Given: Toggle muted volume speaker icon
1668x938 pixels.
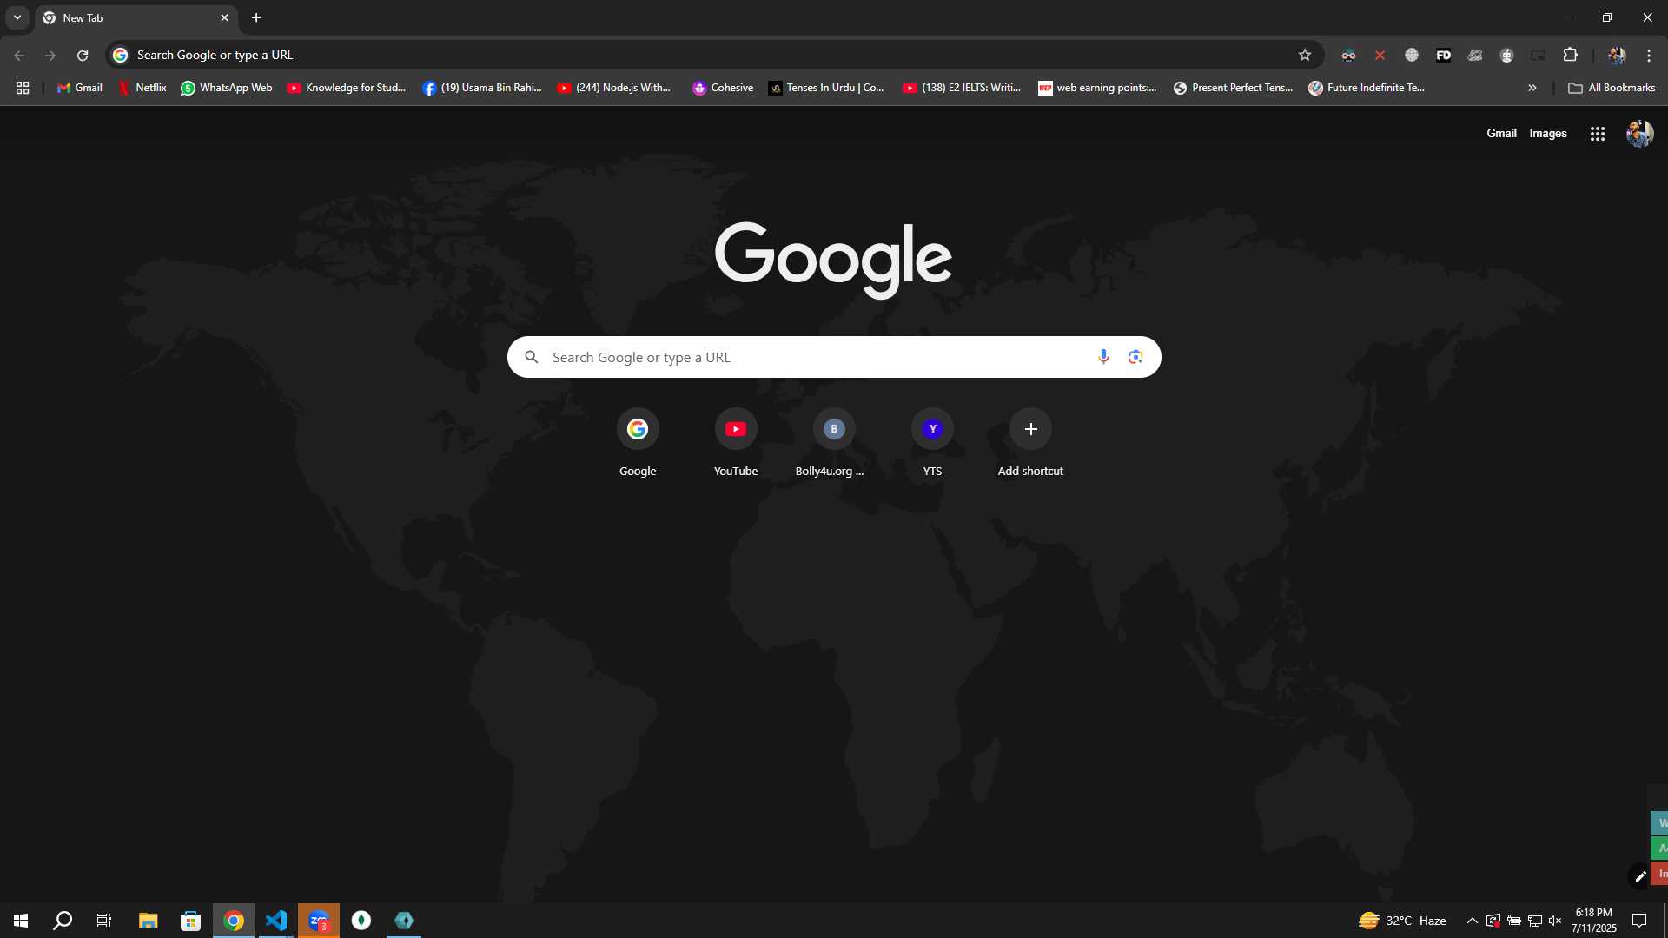Looking at the screenshot, I should [1555, 921].
